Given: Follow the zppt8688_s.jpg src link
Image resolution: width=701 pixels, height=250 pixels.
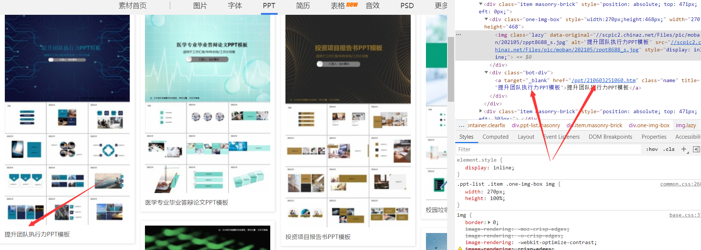Looking at the screenshot, I should pyautogui.click(x=567, y=50).
